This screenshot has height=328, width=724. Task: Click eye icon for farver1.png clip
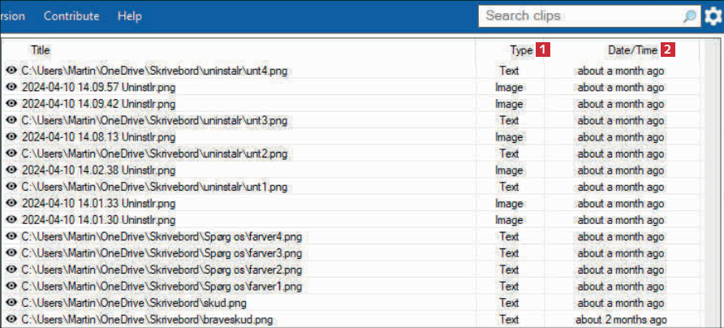click(x=11, y=286)
